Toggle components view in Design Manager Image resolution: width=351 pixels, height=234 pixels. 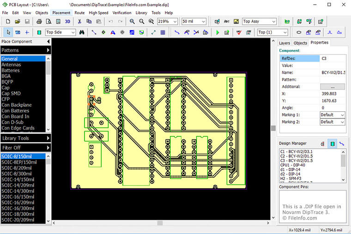(x=332, y=144)
